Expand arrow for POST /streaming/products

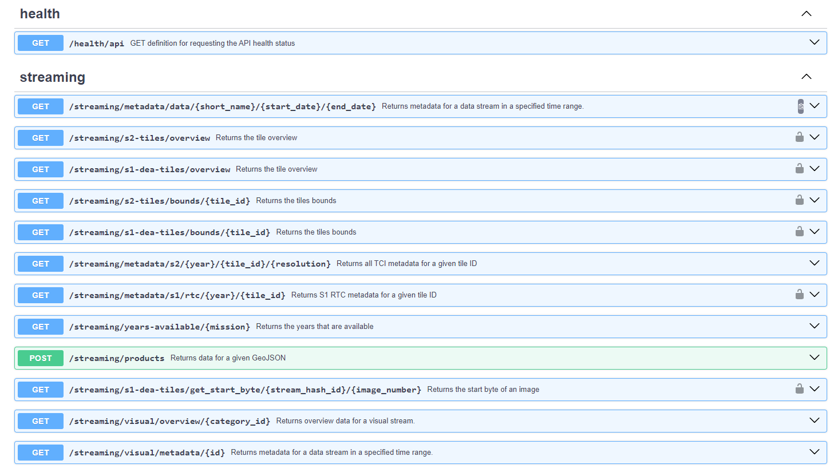click(x=815, y=358)
